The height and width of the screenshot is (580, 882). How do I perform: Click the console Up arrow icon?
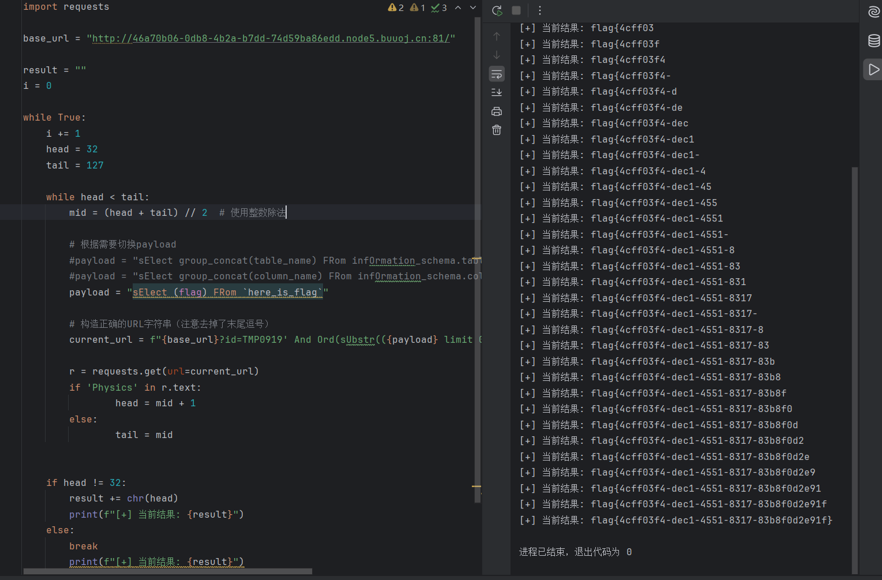click(497, 36)
